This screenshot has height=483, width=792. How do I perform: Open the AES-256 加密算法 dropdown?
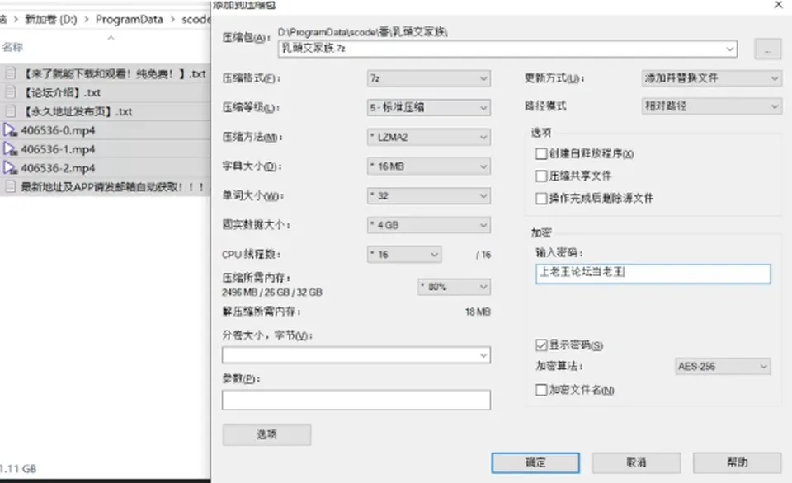coord(723,367)
